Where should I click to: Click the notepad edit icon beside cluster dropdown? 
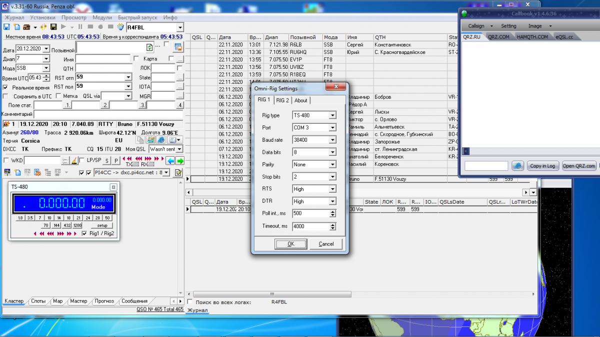[x=178, y=173]
